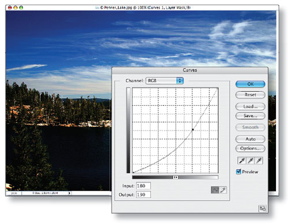288x224 pixels.
Task: Select the white point eyedropper
Action: (x=259, y=160)
